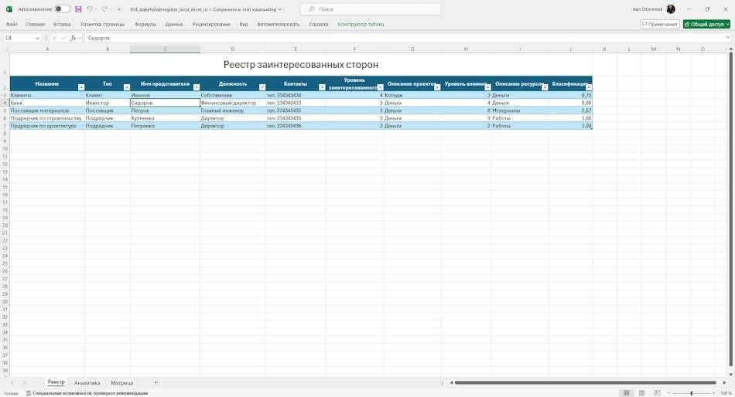
Task: Open the Описание проектов filter dropdown
Action: click(x=437, y=87)
